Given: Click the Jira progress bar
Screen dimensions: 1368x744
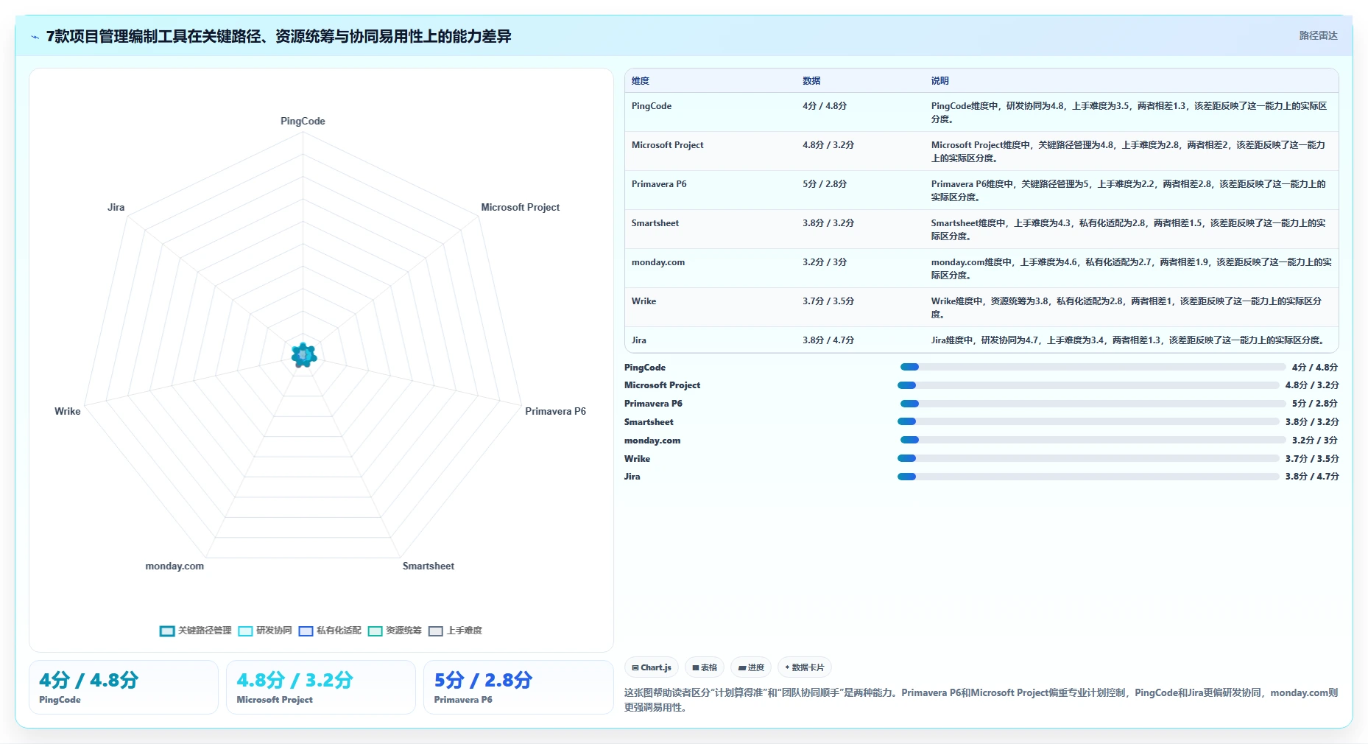Looking at the screenshot, I should click(1088, 477).
